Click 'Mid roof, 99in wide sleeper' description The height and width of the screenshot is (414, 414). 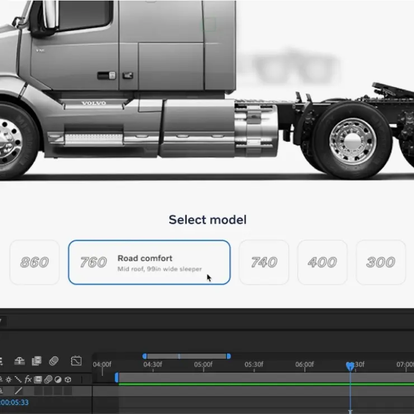[x=159, y=269]
